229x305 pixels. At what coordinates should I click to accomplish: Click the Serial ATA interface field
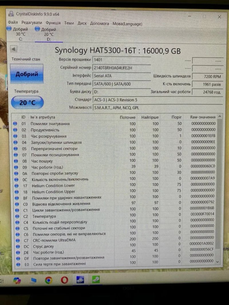click(122, 76)
